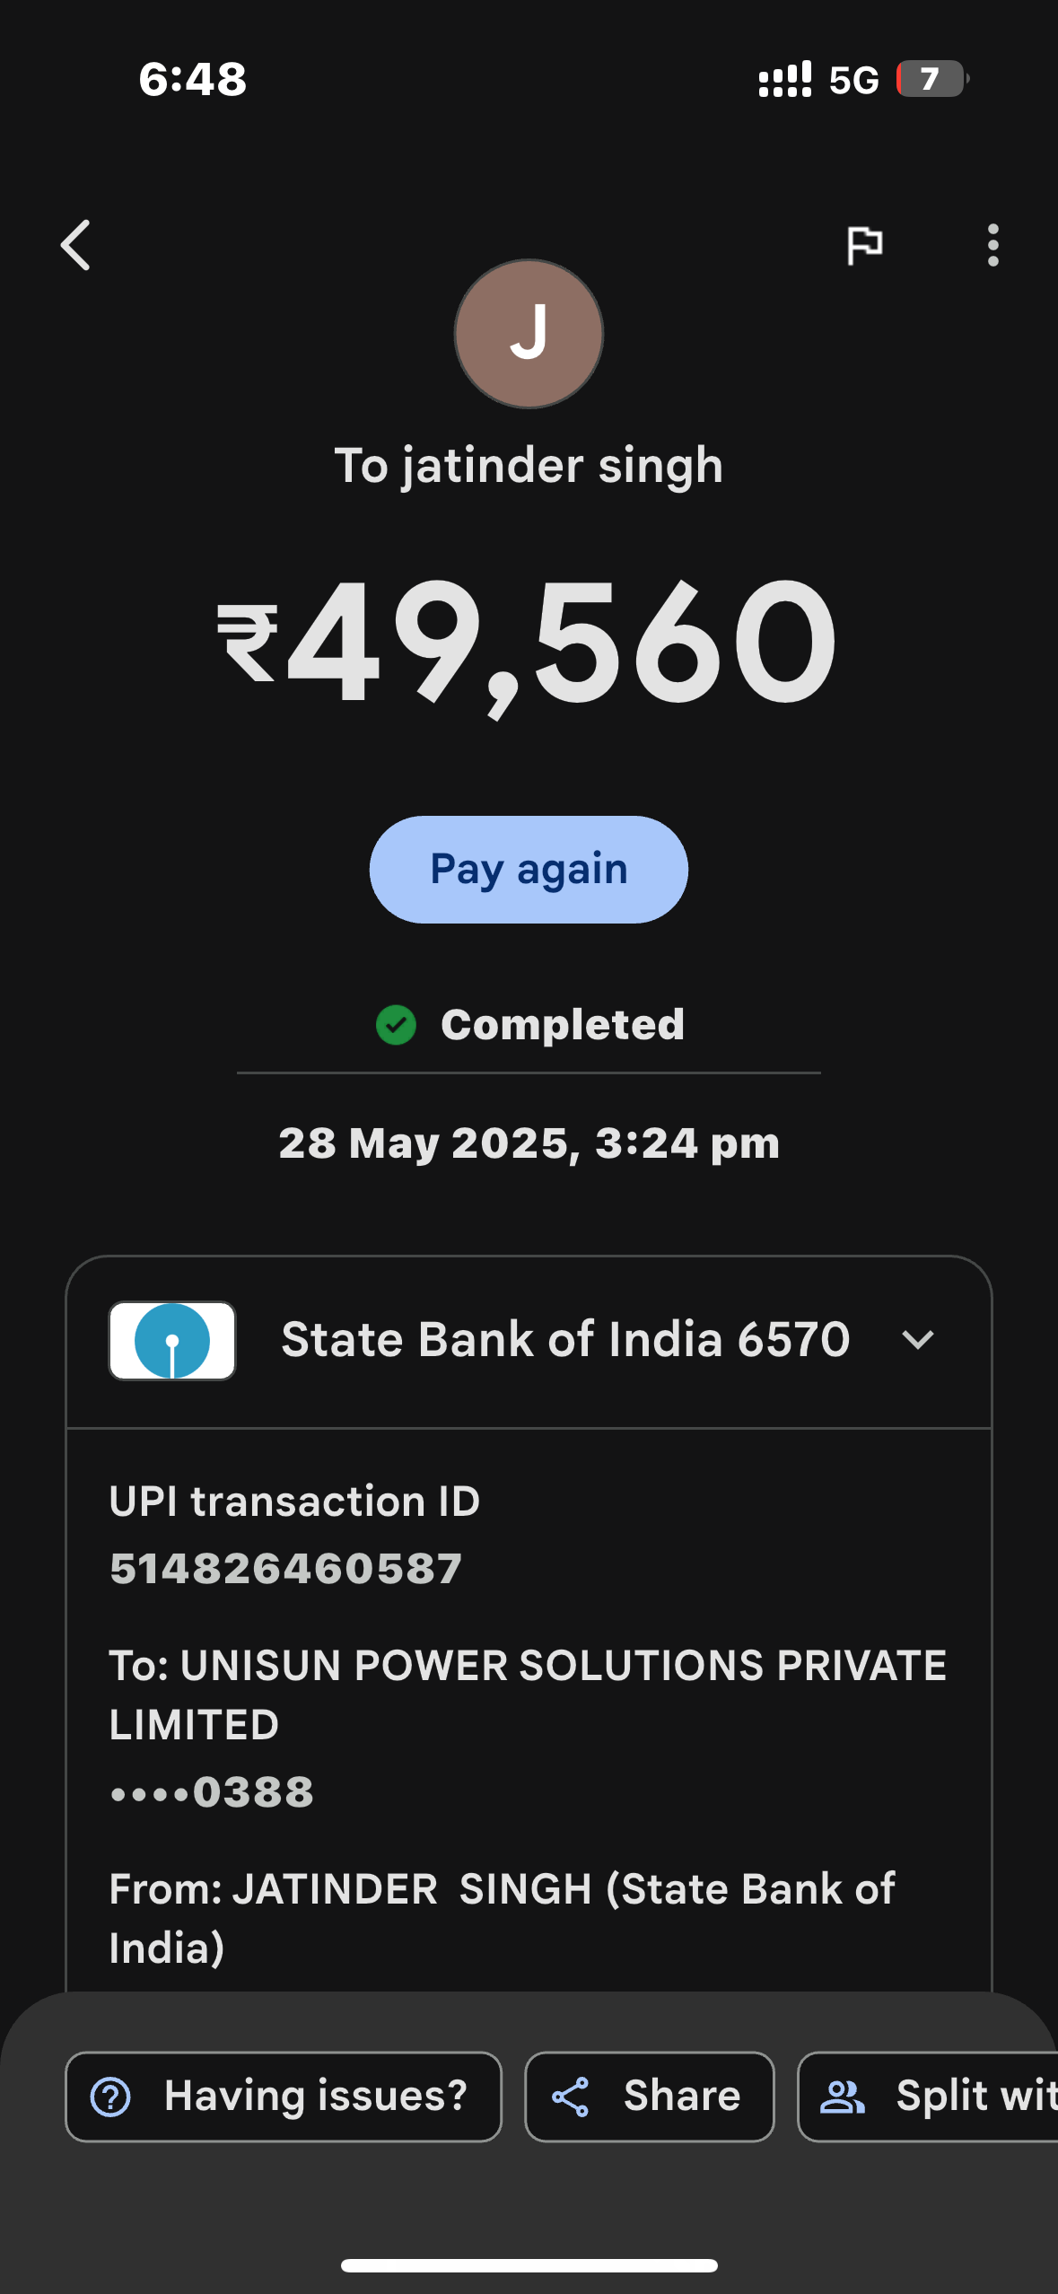Tap the report flag icon
The height and width of the screenshot is (2294, 1058).
tap(865, 245)
